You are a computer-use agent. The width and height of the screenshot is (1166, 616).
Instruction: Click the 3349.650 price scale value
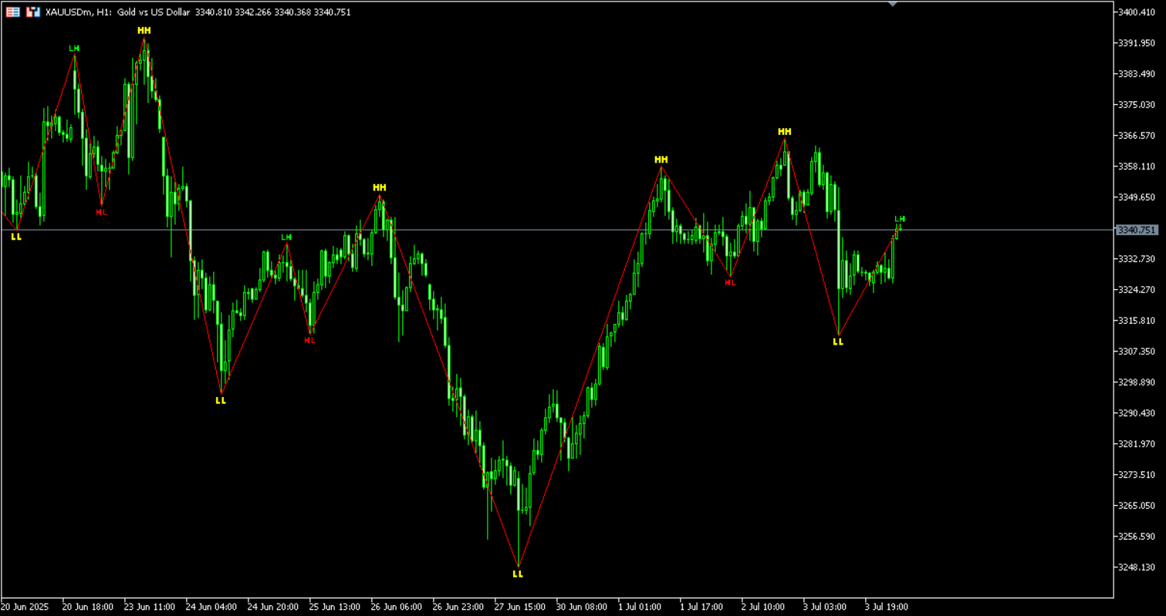1136,197
